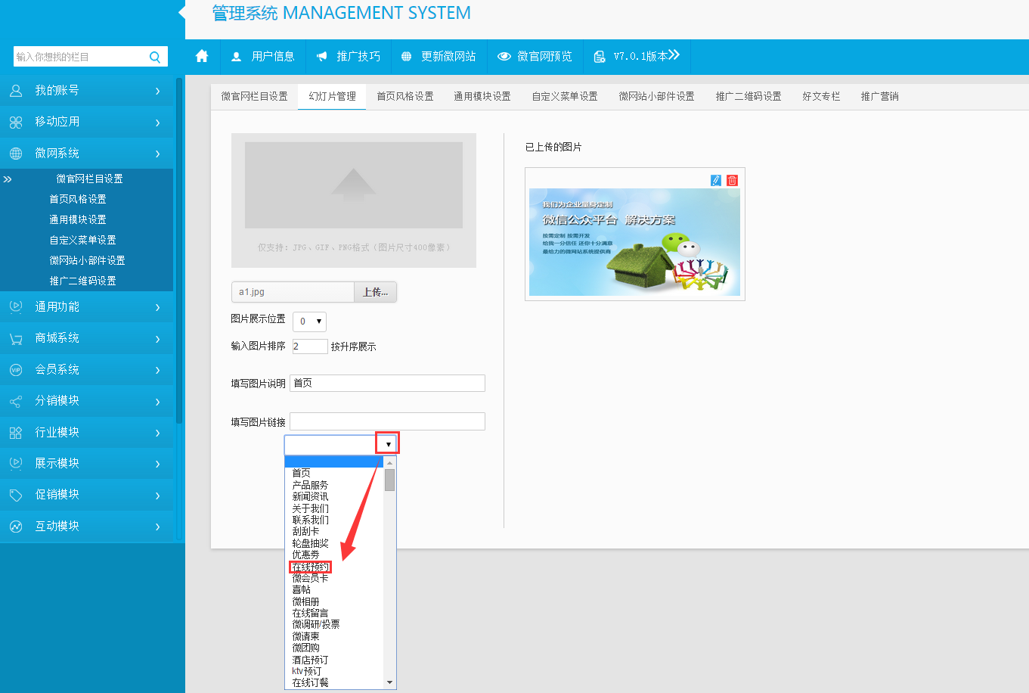The height and width of the screenshot is (693, 1029).
Task: Open 微官网预览 with the eye icon
Action: pos(535,56)
